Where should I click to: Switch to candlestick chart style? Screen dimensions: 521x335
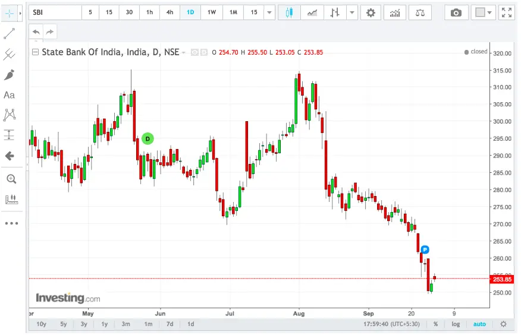(289, 12)
